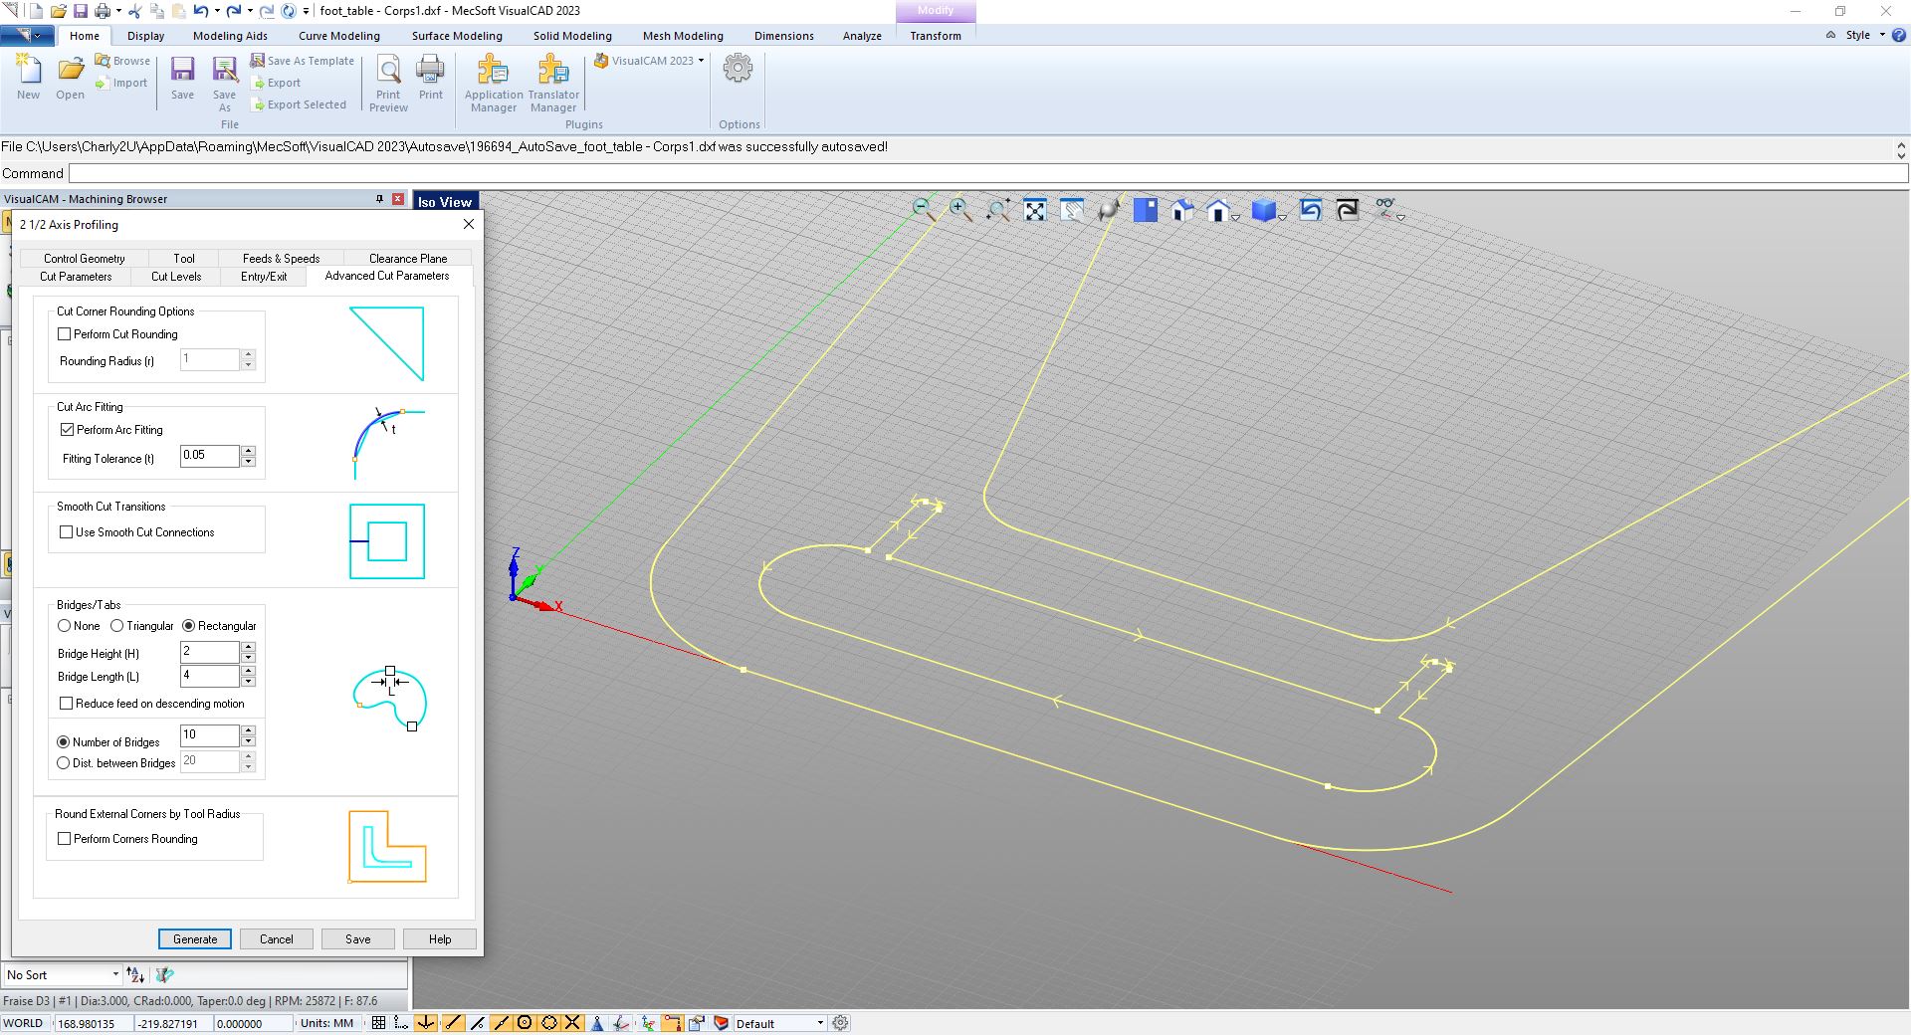The height and width of the screenshot is (1035, 1911).
Task: Click the Generate button
Action: point(195,939)
